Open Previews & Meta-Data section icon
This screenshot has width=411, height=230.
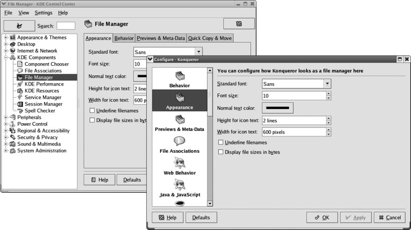click(x=179, y=120)
